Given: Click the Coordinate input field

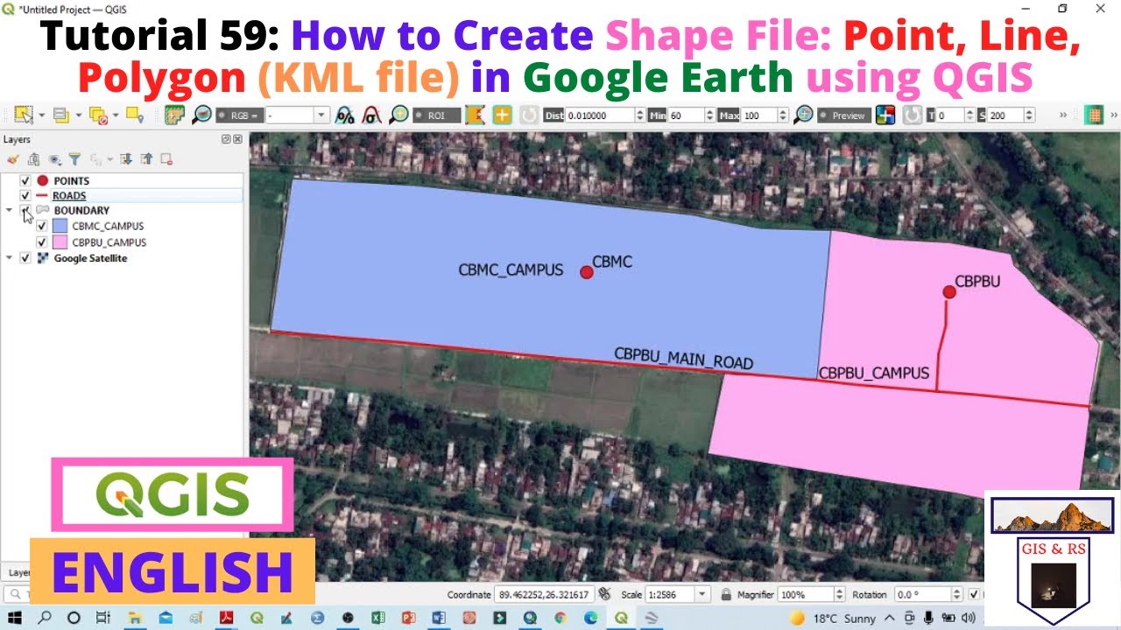Looking at the screenshot, I should pyautogui.click(x=545, y=594).
